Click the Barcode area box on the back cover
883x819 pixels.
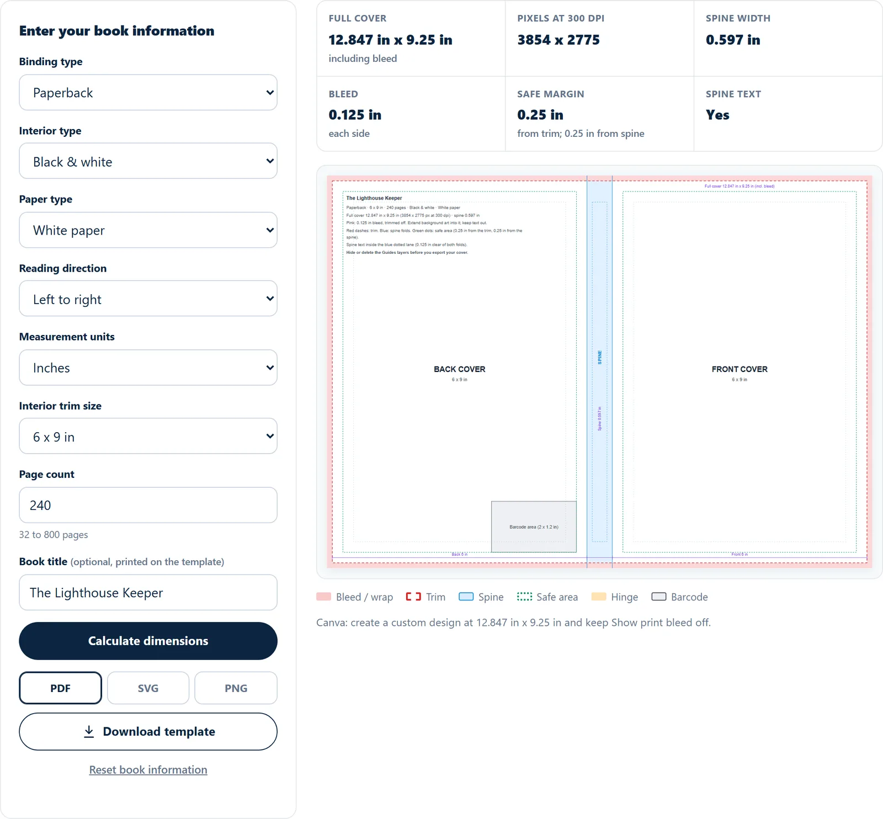[x=534, y=526]
